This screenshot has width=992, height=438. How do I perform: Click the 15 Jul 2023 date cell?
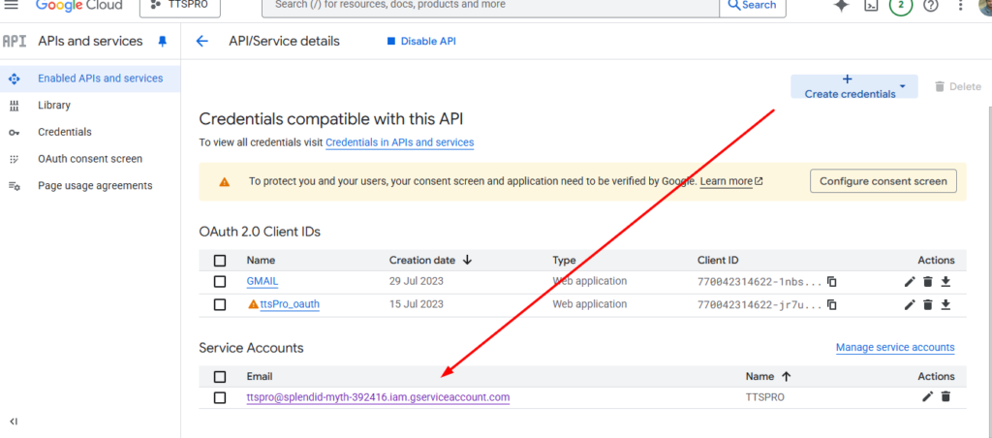tap(417, 304)
